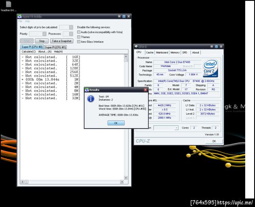Click the Results dialog title icon

(x=87, y=89)
